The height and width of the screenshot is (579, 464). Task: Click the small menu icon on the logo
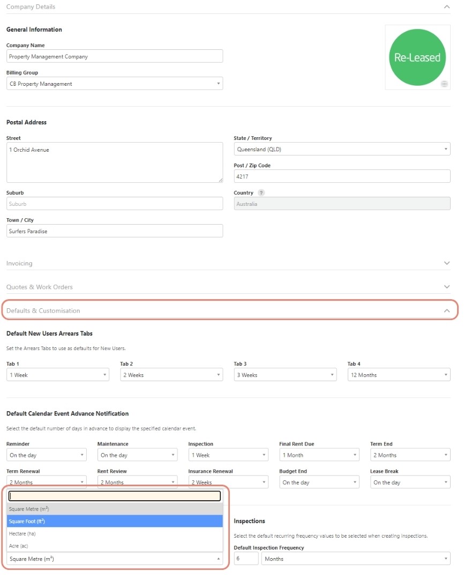coord(444,84)
